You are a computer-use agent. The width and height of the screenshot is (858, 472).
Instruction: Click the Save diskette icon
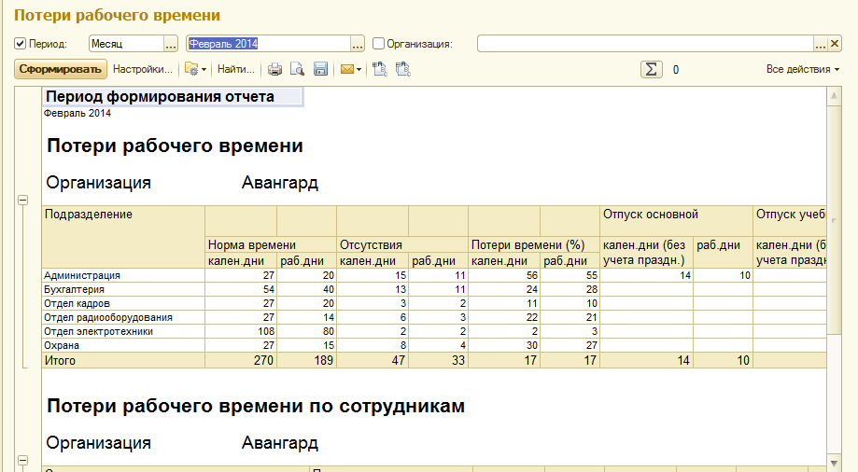click(x=320, y=69)
